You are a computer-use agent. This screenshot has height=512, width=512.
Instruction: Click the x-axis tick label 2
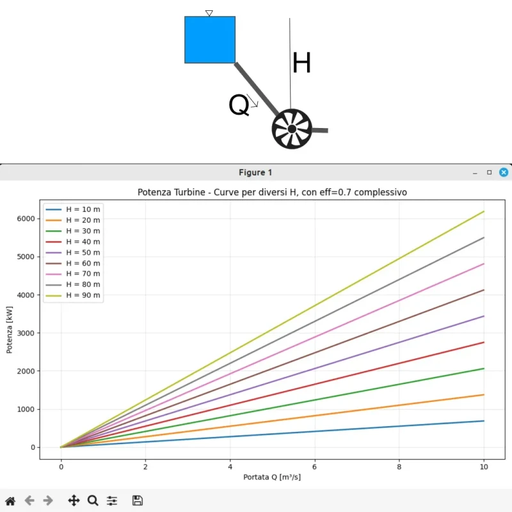(x=145, y=467)
